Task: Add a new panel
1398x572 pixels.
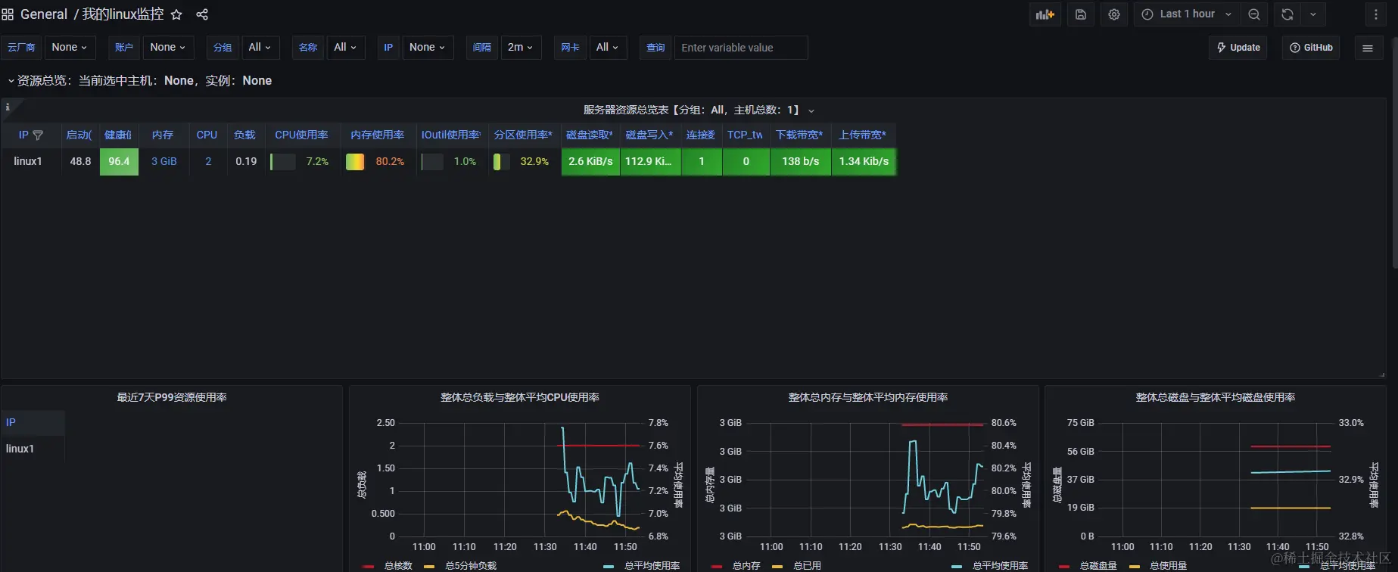Action: [1045, 14]
